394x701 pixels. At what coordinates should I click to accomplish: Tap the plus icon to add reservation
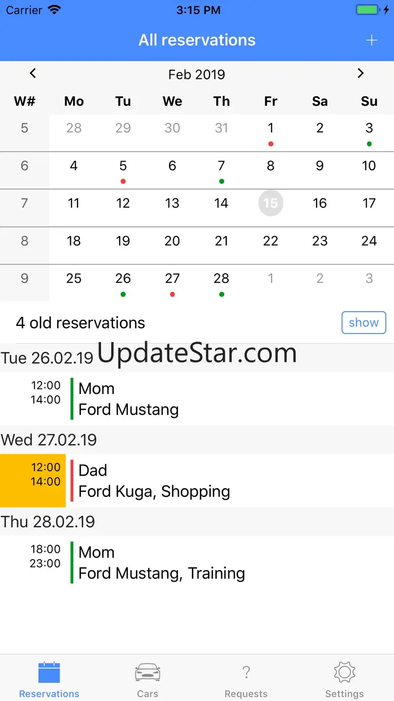(x=371, y=40)
